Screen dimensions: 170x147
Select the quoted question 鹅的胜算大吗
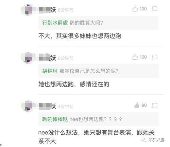tap(86, 23)
